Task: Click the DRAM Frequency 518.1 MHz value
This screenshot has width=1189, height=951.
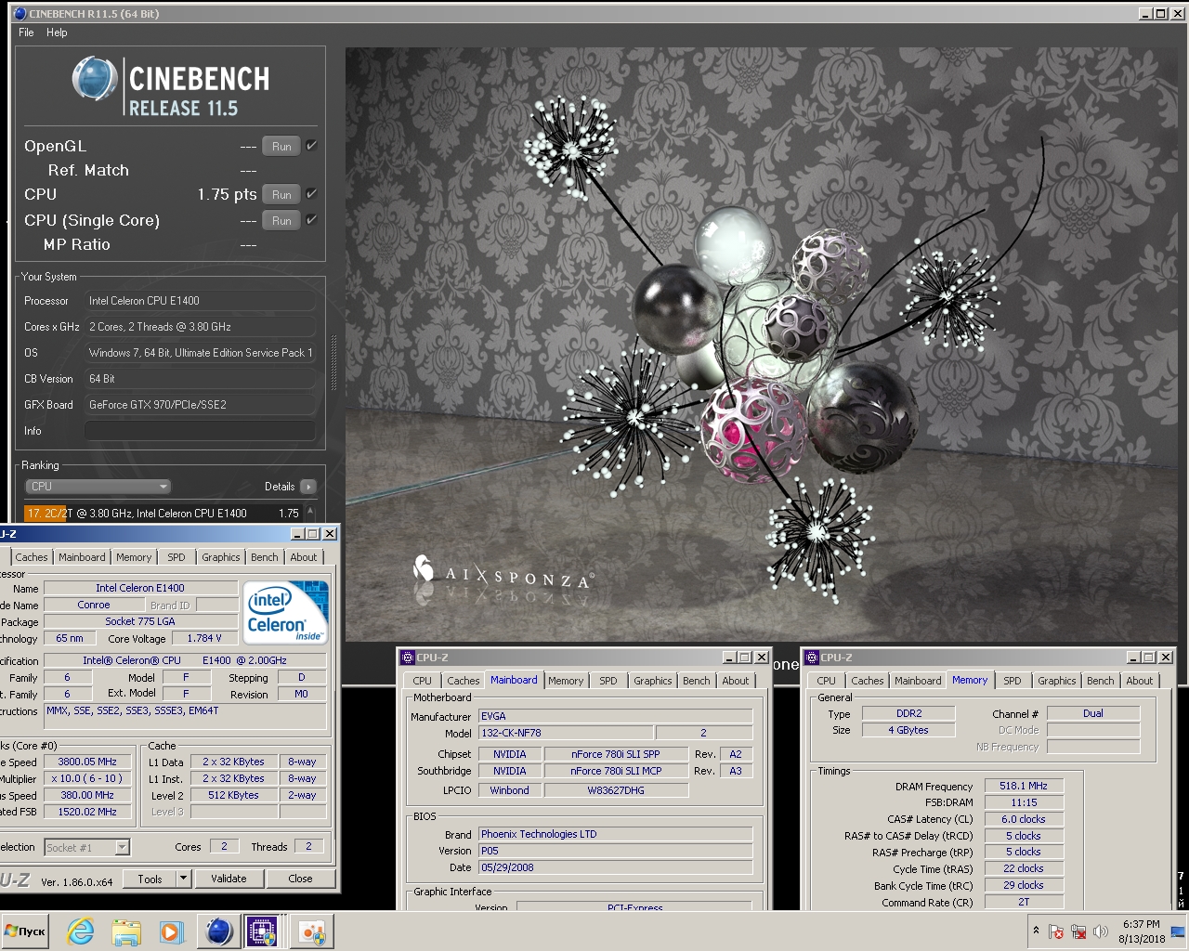Action: coord(1024,786)
